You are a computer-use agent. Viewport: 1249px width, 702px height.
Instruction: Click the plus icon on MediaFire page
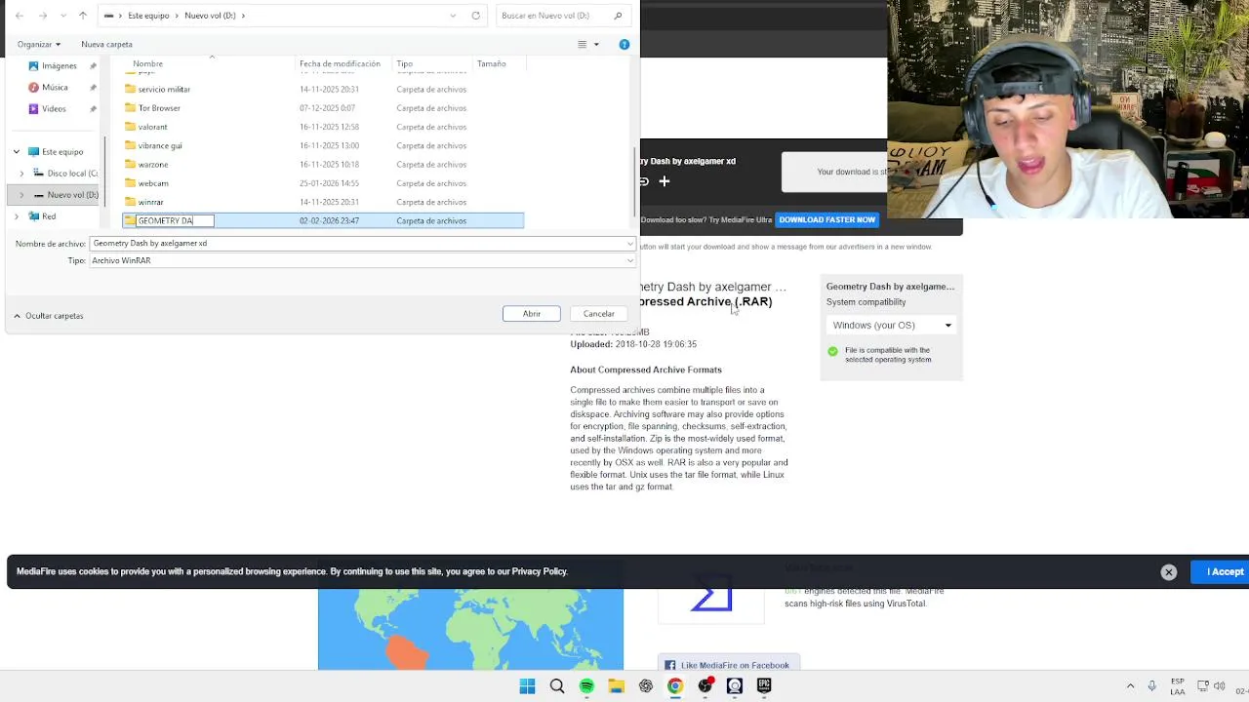[x=665, y=181]
